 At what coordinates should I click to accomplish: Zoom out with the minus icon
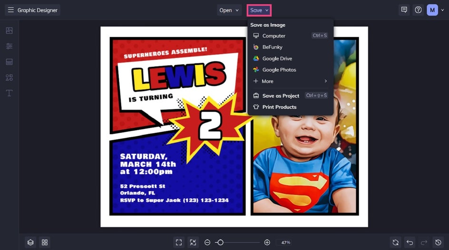point(207,242)
